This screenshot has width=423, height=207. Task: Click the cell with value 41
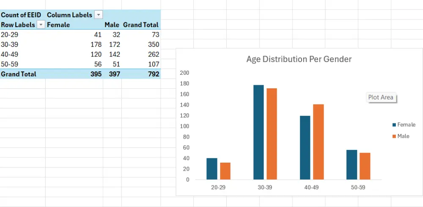point(74,35)
